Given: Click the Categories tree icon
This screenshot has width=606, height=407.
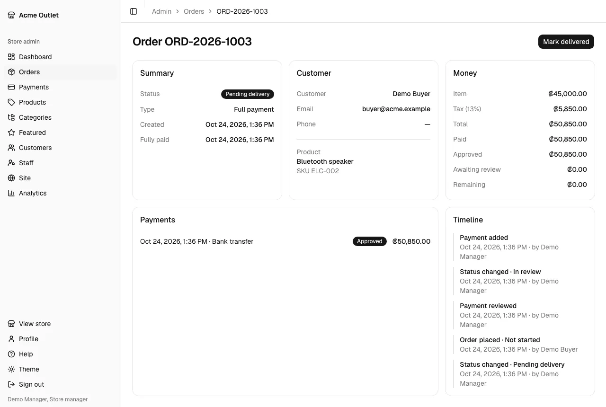Looking at the screenshot, I should 11,117.
